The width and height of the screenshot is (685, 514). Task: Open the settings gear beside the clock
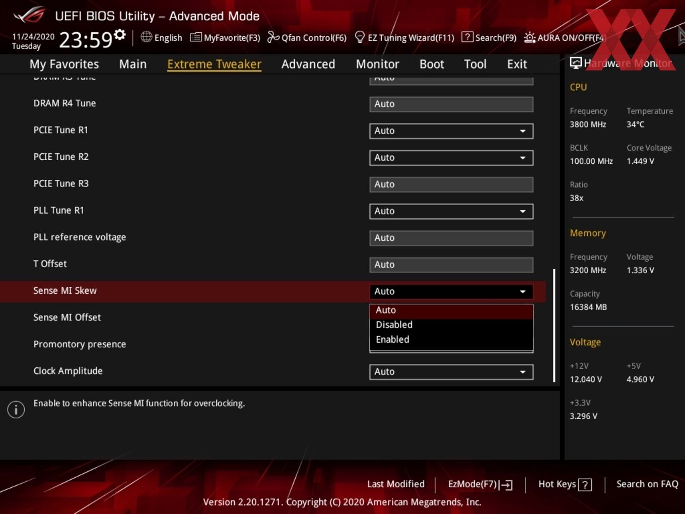[119, 35]
